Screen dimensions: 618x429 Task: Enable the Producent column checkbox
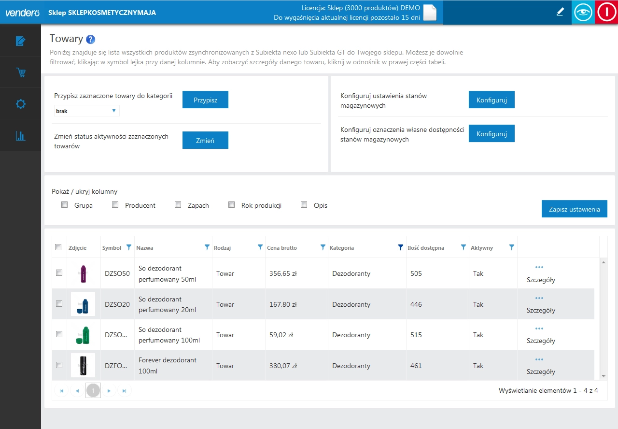point(115,205)
